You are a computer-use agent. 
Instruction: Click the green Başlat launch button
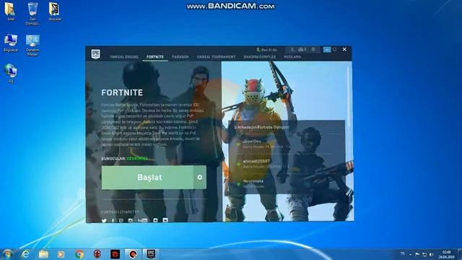pyautogui.click(x=147, y=177)
